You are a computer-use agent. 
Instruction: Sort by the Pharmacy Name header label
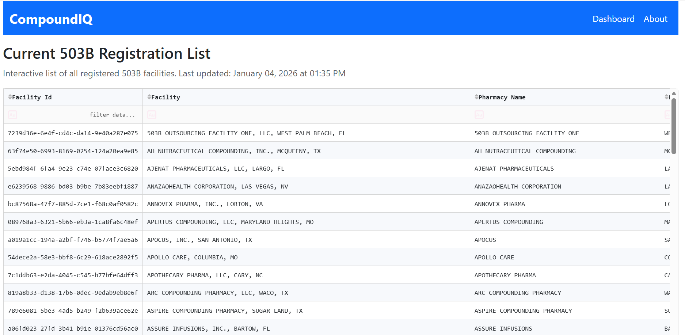pyautogui.click(x=502, y=97)
